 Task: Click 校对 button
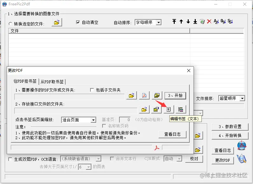tap(194, 159)
